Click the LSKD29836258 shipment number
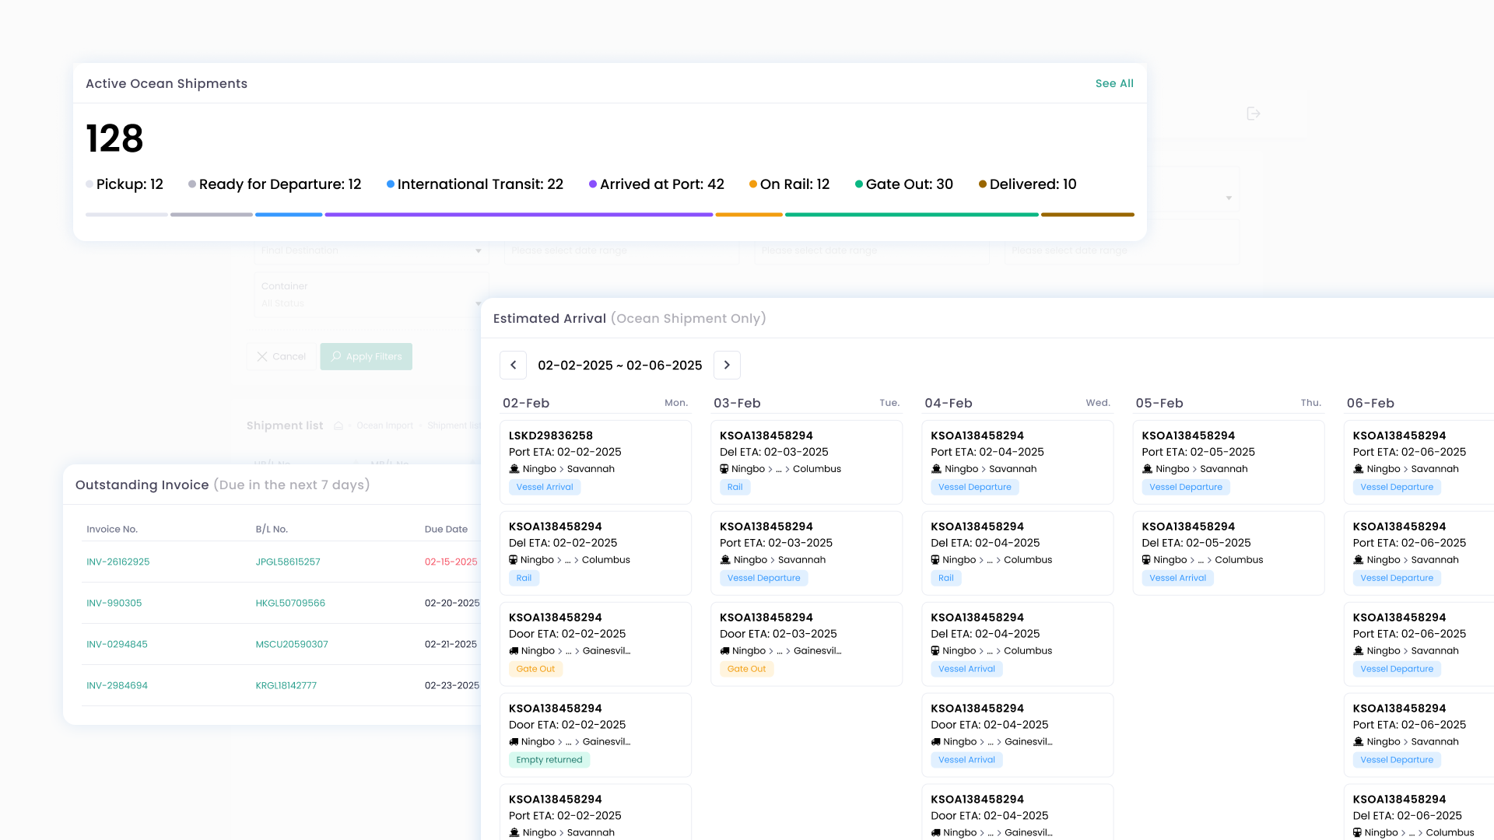Image resolution: width=1494 pixels, height=840 pixels. pyautogui.click(x=551, y=436)
